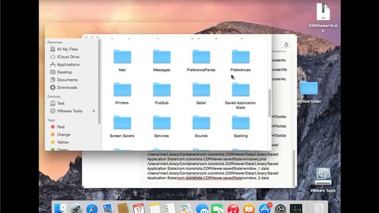Viewport: 379px width, 213px height.
Task: Select the Safari folder in Finder
Action: [201, 89]
